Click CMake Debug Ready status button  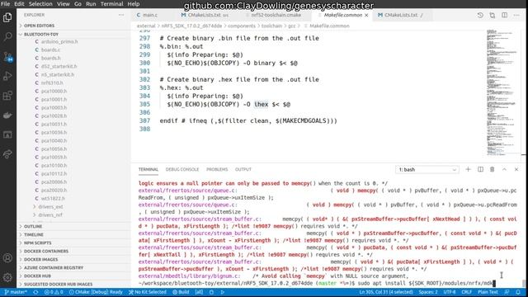[96, 292]
